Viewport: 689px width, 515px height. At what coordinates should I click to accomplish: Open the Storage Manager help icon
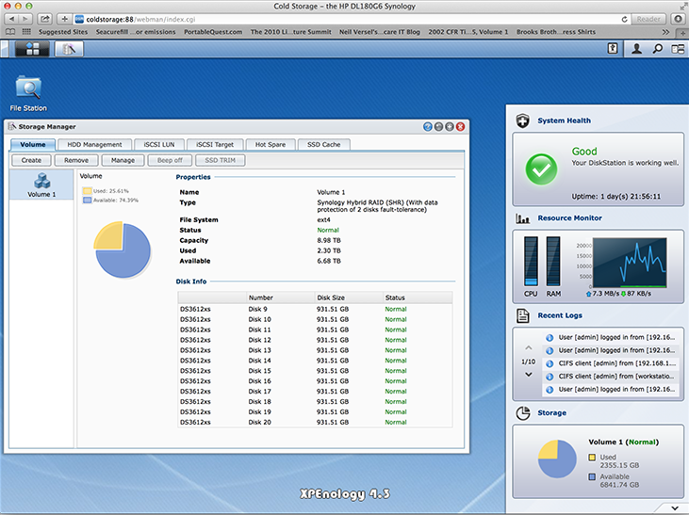(x=427, y=126)
